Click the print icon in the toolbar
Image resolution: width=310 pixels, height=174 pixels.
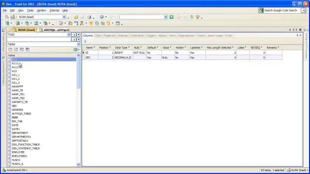pyautogui.click(x=89, y=17)
